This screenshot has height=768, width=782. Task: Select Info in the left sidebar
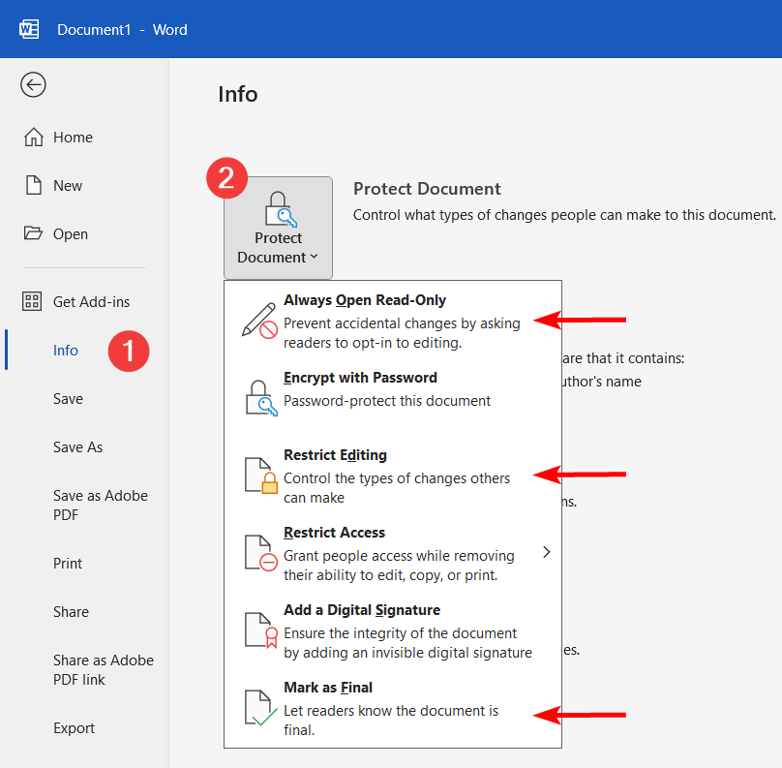pyautogui.click(x=66, y=351)
